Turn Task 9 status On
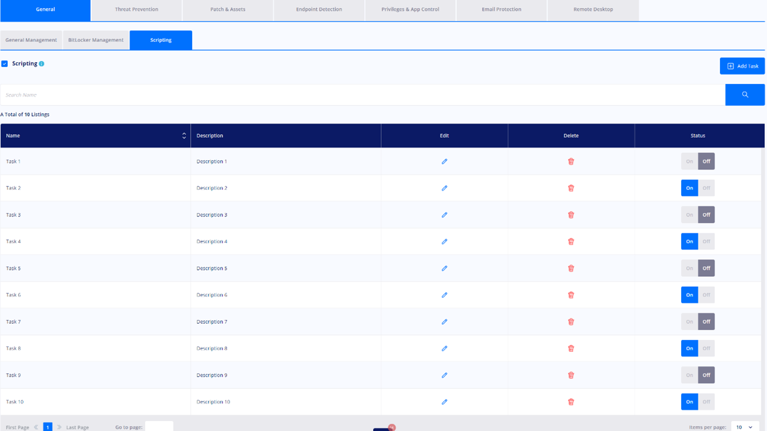This screenshot has height=431, width=767. [689, 375]
